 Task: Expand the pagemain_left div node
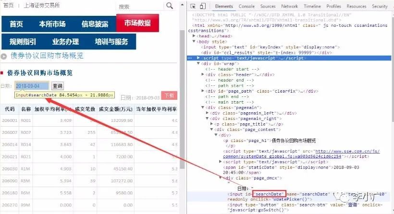(x=207, y=113)
